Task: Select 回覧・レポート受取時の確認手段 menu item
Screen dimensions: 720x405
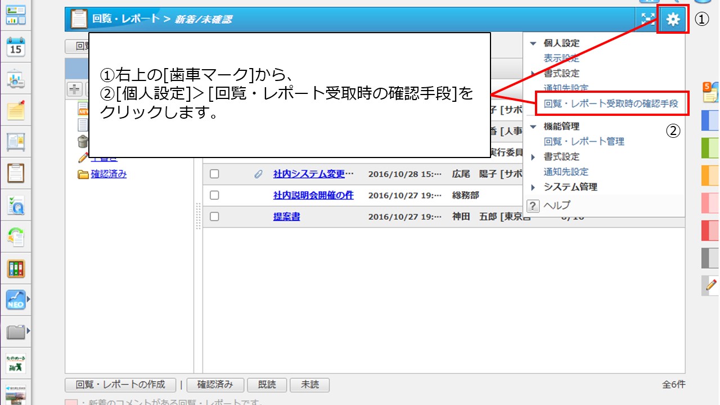Action: [x=611, y=103]
